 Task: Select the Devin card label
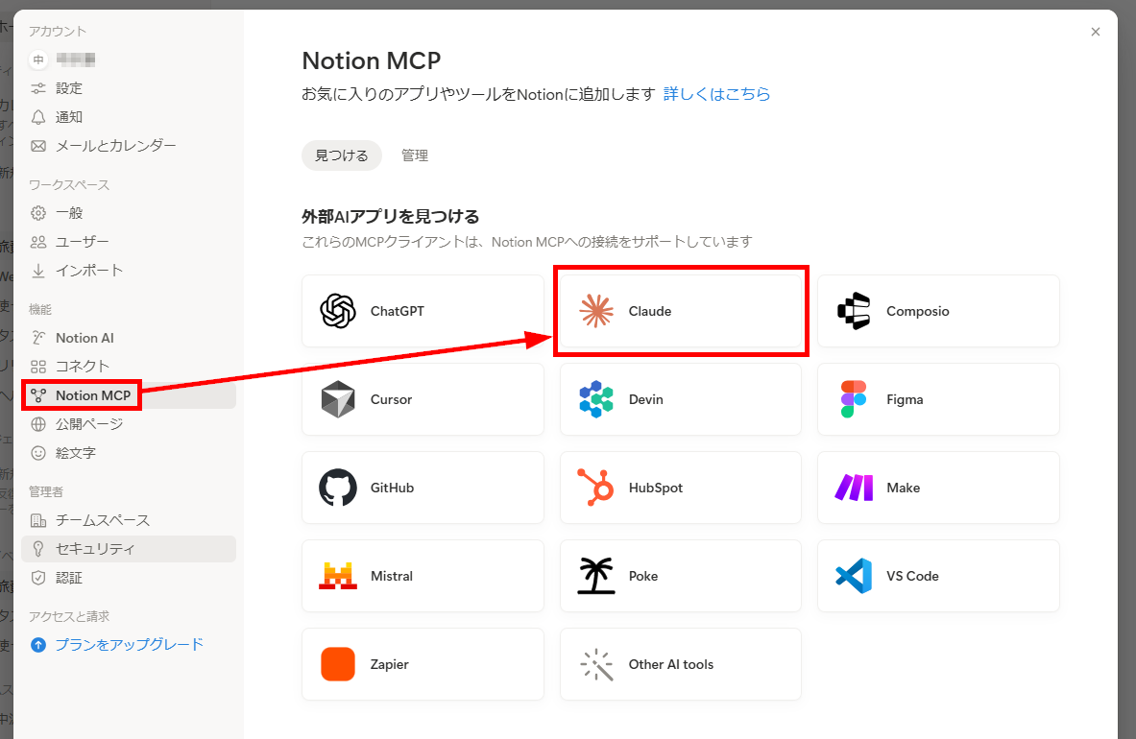click(x=646, y=399)
